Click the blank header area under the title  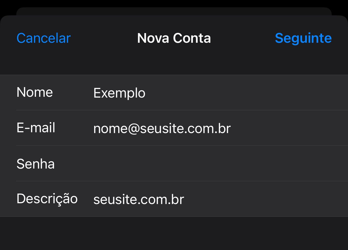coord(174,62)
